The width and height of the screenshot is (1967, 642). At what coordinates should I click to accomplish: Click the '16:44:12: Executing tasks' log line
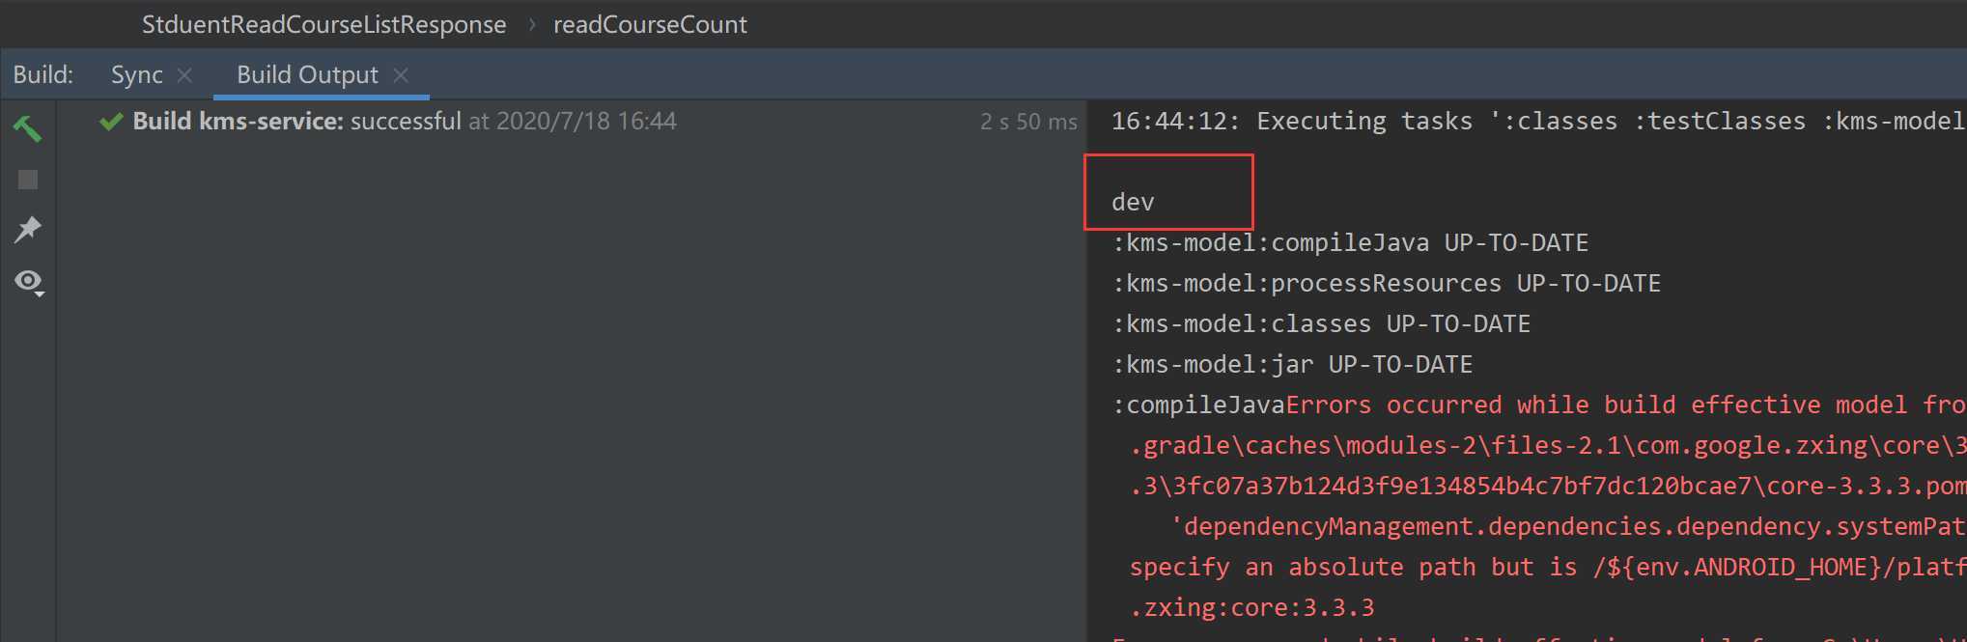pyautogui.click(x=1537, y=121)
